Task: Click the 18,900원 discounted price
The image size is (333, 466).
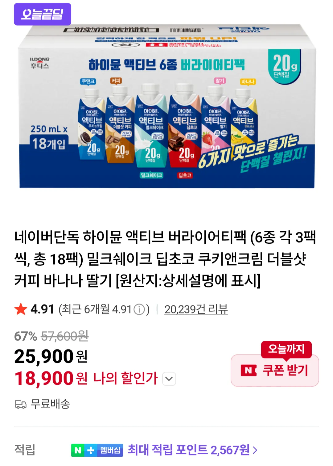Action: click(x=51, y=379)
